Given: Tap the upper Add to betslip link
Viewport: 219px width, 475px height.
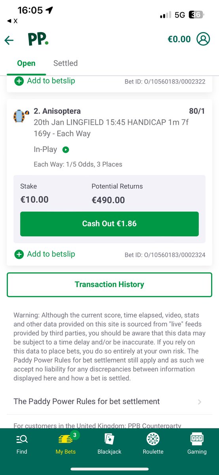Looking at the screenshot, I should pyautogui.click(x=45, y=81).
